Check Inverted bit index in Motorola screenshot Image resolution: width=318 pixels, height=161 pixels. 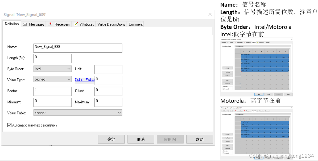224,153
